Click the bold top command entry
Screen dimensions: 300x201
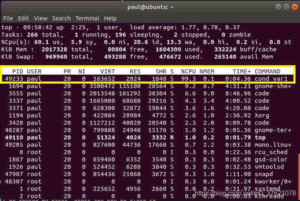[260, 137]
